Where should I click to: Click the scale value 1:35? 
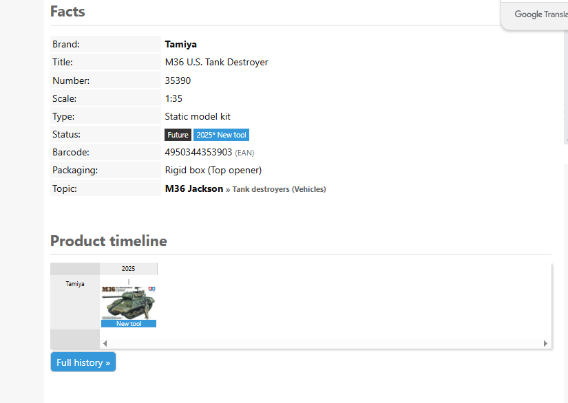click(173, 98)
